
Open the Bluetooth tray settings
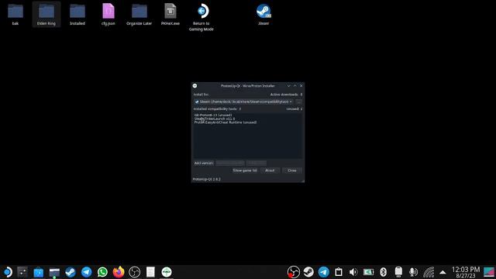click(x=384, y=272)
